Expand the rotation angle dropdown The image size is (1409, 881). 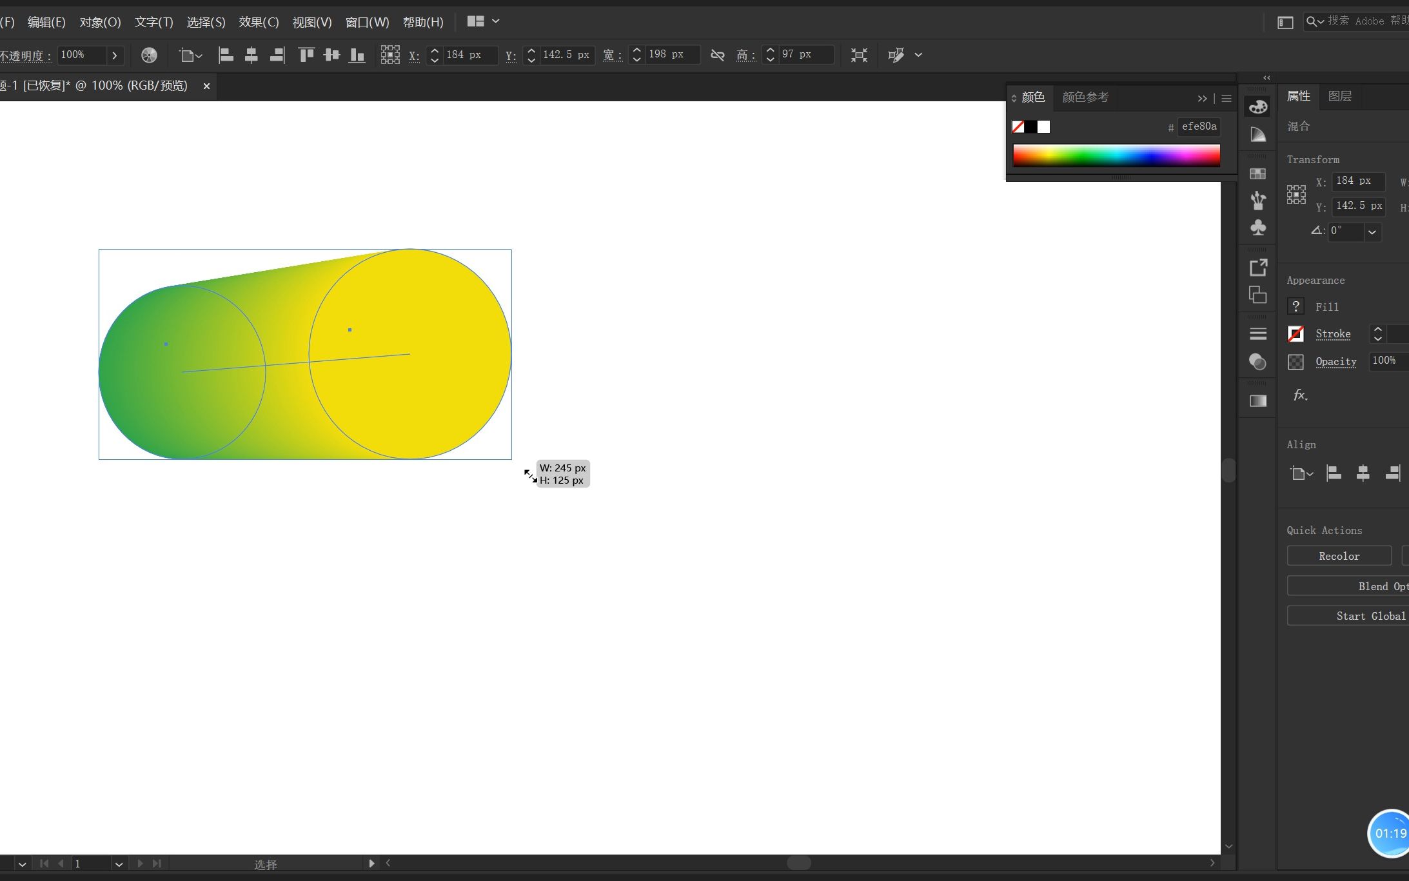tap(1372, 232)
